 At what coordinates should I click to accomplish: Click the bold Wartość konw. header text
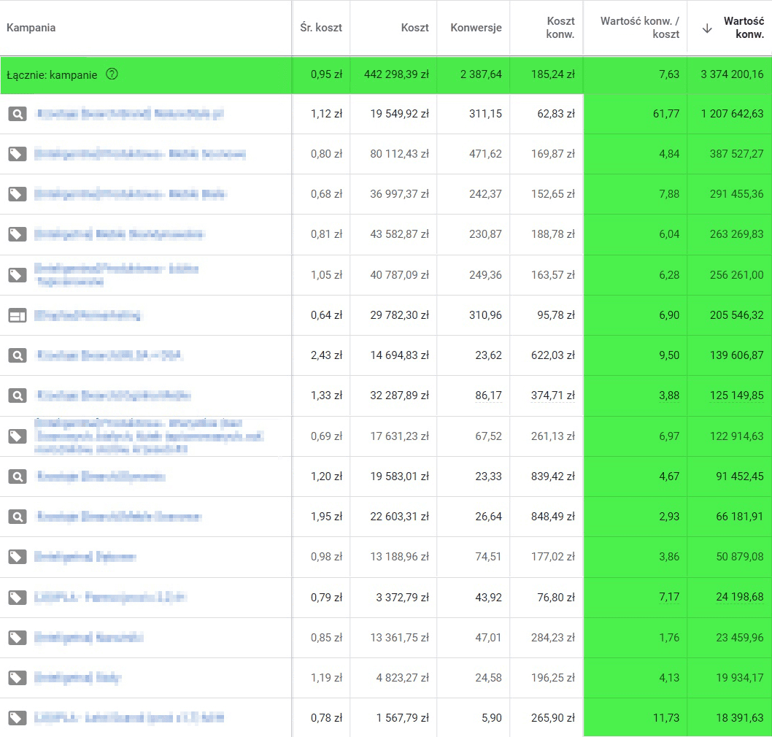click(744, 28)
